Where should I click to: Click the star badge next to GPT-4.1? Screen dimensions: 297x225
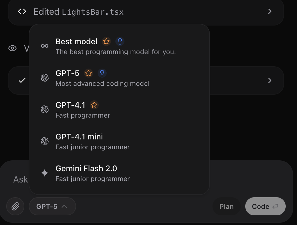pyautogui.click(x=94, y=105)
